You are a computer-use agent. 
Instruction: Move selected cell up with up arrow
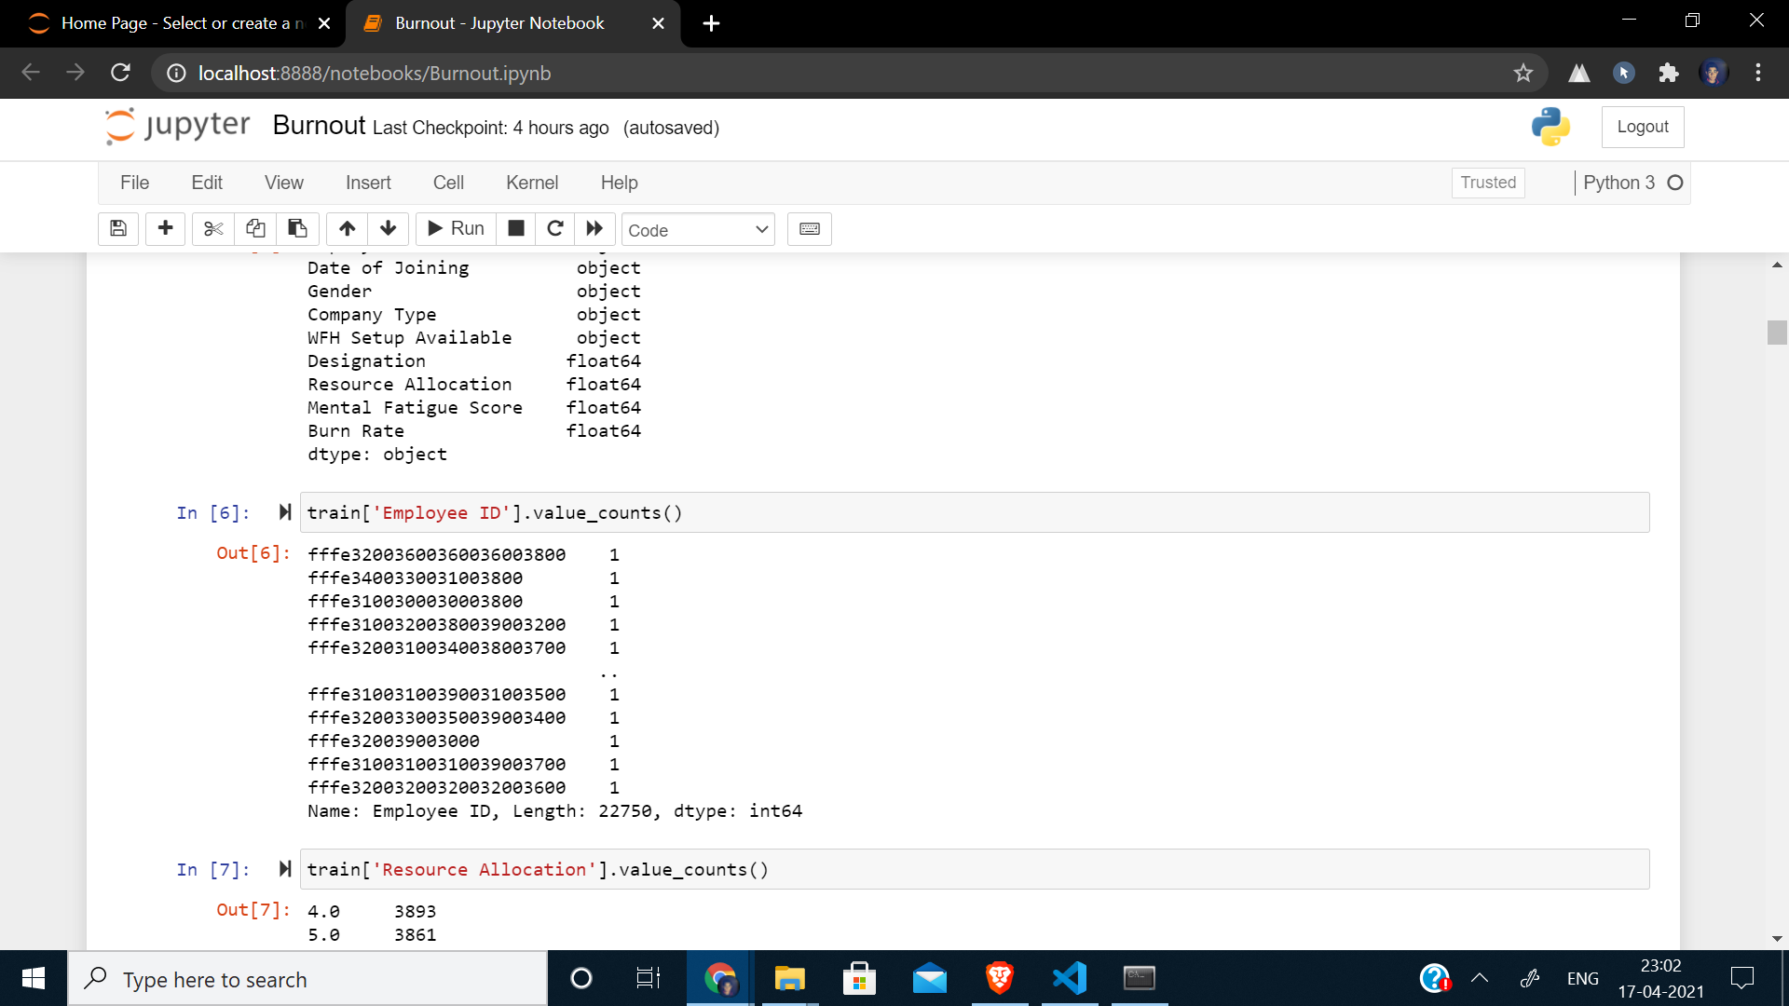click(x=347, y=229)
